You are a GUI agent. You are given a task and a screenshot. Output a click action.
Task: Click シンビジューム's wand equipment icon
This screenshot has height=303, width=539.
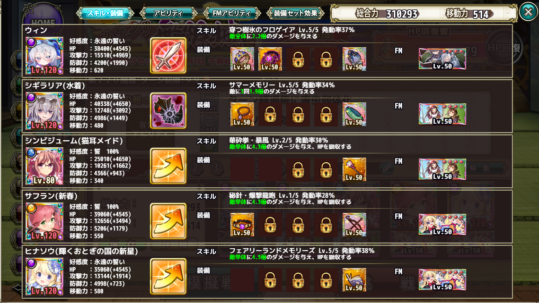click(x=354, y=169)
